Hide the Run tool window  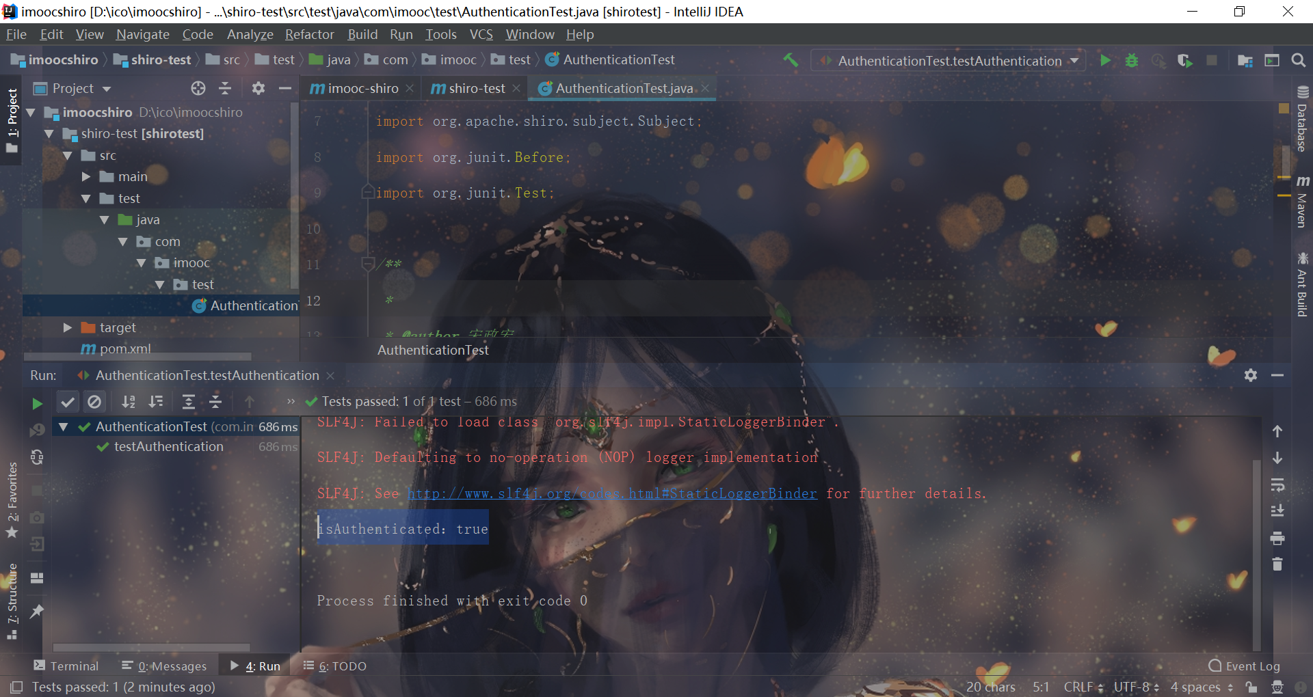point(1277,375)
